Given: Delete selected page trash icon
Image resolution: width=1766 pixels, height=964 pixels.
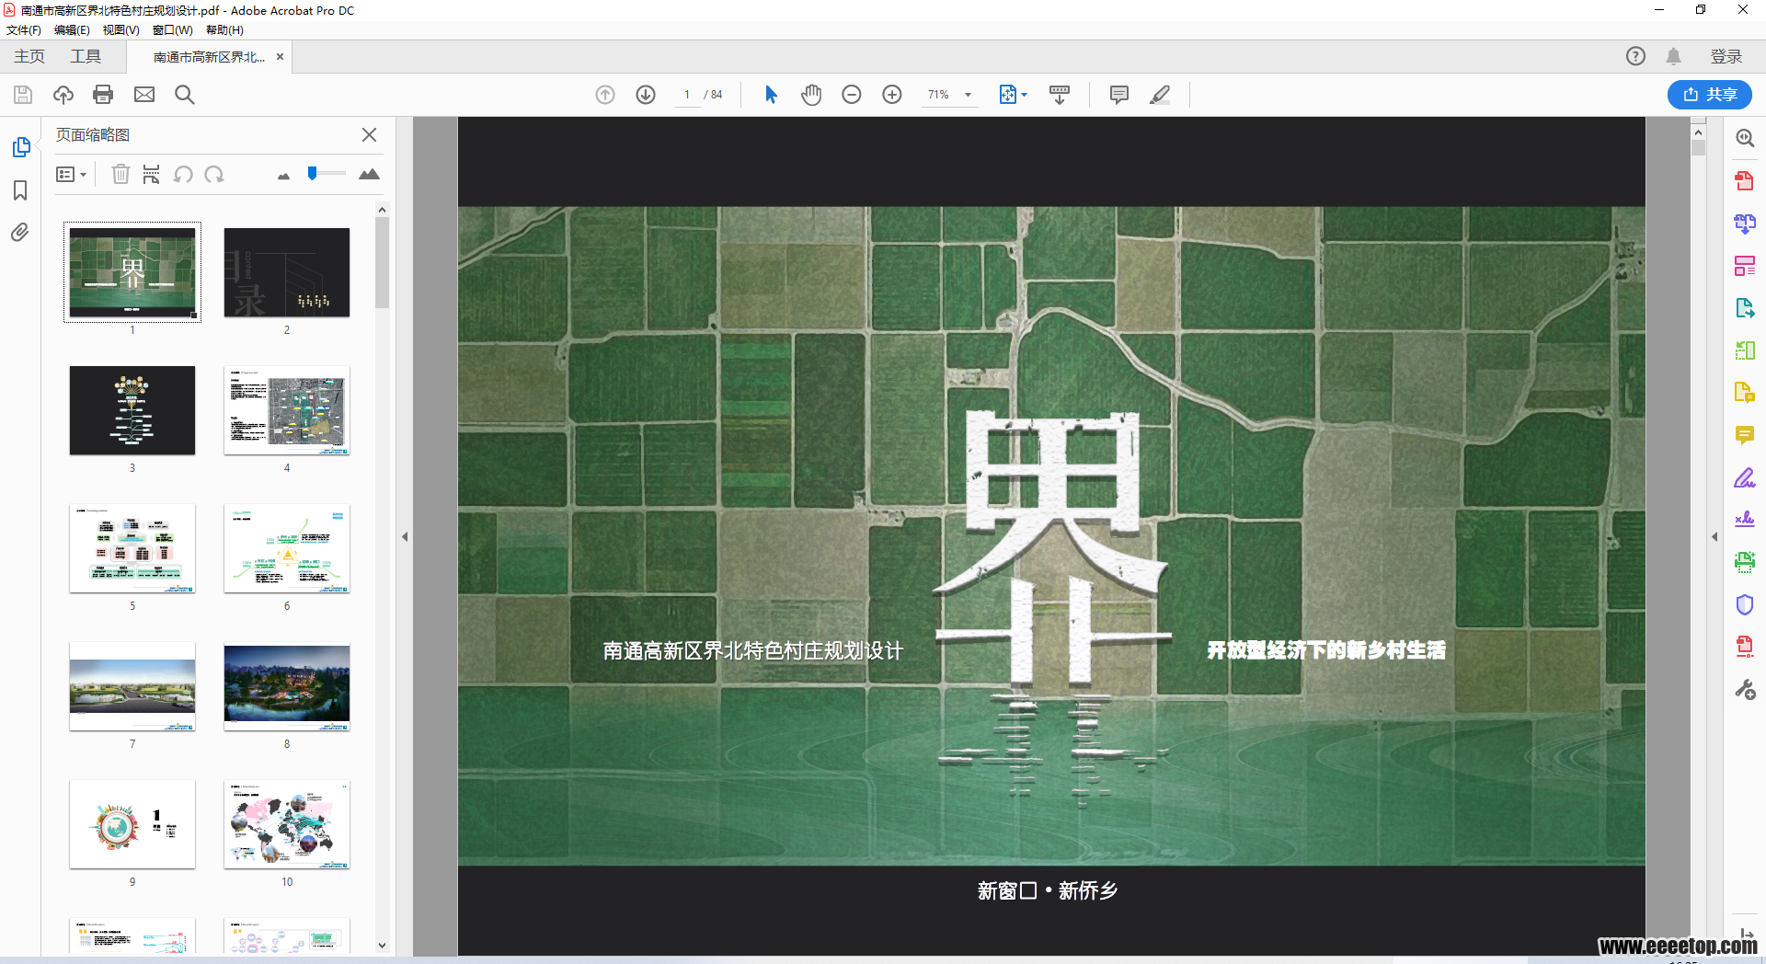Looking at the screenshot, I should click(x=120, y=175).
